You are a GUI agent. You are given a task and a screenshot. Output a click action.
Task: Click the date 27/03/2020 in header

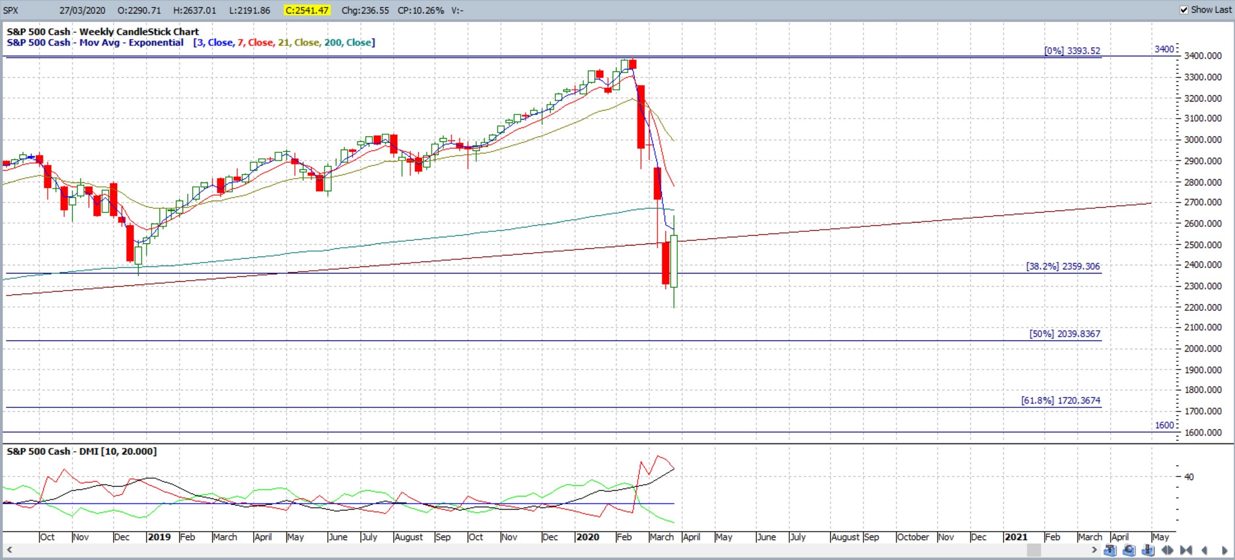(x=82, y=10)
